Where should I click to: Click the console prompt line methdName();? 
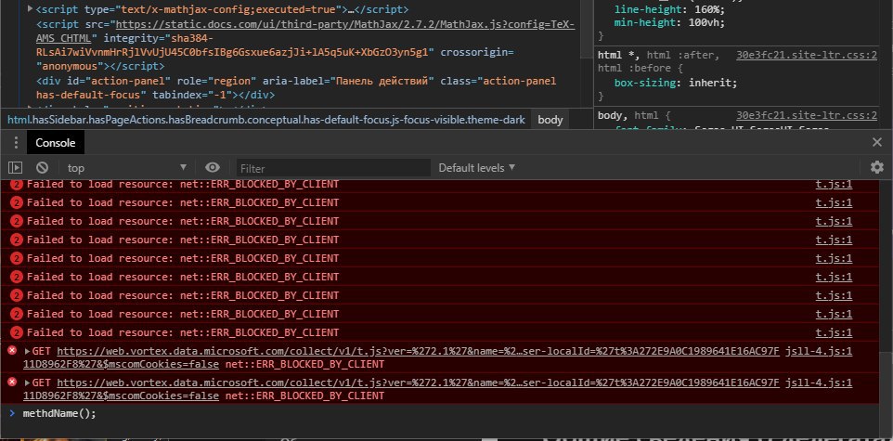click(x=59, y=414)
